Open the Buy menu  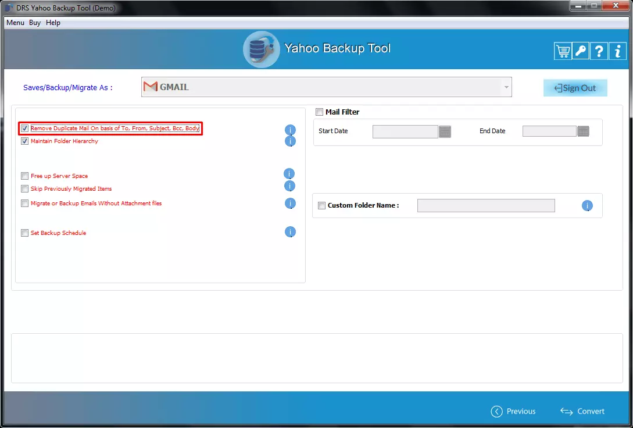pyautogui.click(x=35, y=23)
